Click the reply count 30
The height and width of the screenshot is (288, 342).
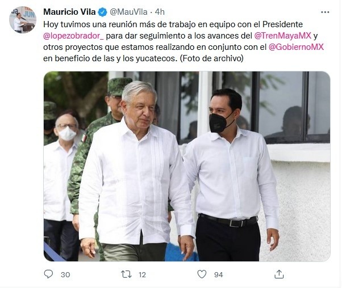point(65,275)
